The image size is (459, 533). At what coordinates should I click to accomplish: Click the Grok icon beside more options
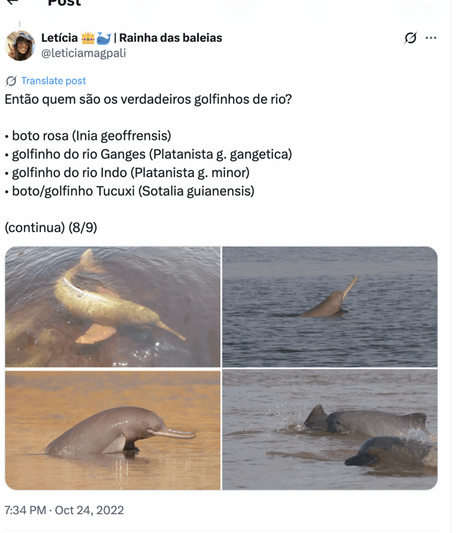pos(411,37)
